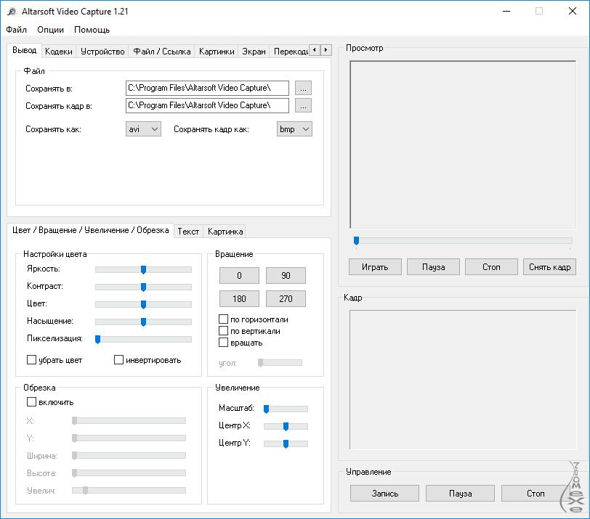Adjust the Насыщение slider
Image resolution: width=590 pixels, height=519 pixels.
(143, 322)
